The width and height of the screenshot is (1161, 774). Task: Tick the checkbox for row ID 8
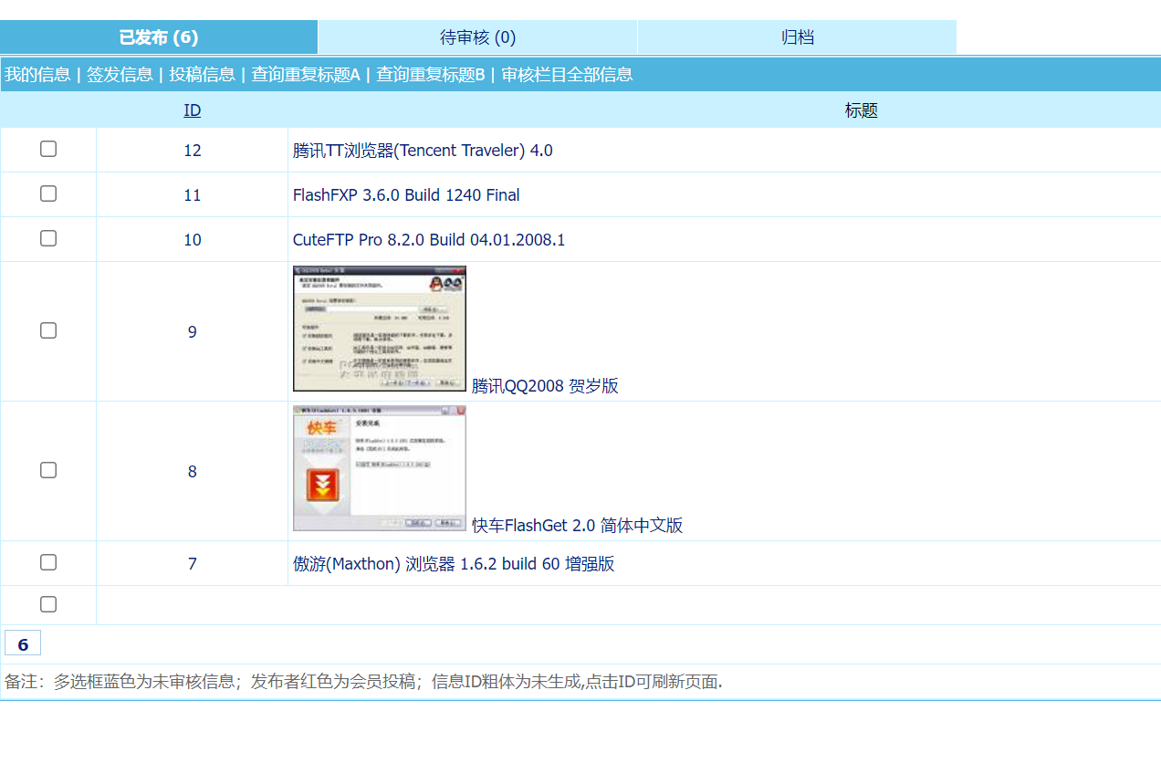click(48, 470)
